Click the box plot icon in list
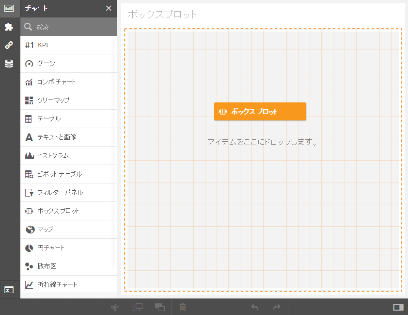 (x=29, y=211)
